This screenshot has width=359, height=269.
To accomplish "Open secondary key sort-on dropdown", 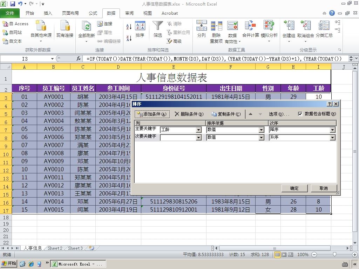I will tap(262, 137).
